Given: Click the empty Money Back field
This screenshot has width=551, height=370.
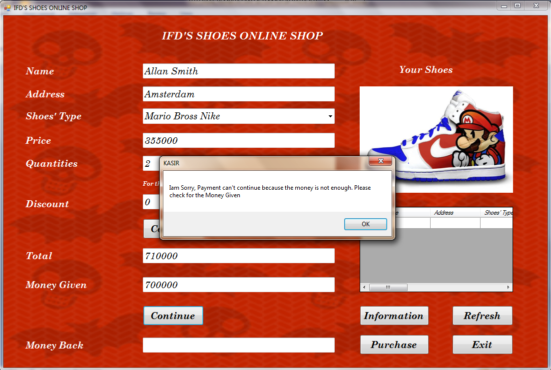Looking at the screenshot, I should [x=239, y=345].
